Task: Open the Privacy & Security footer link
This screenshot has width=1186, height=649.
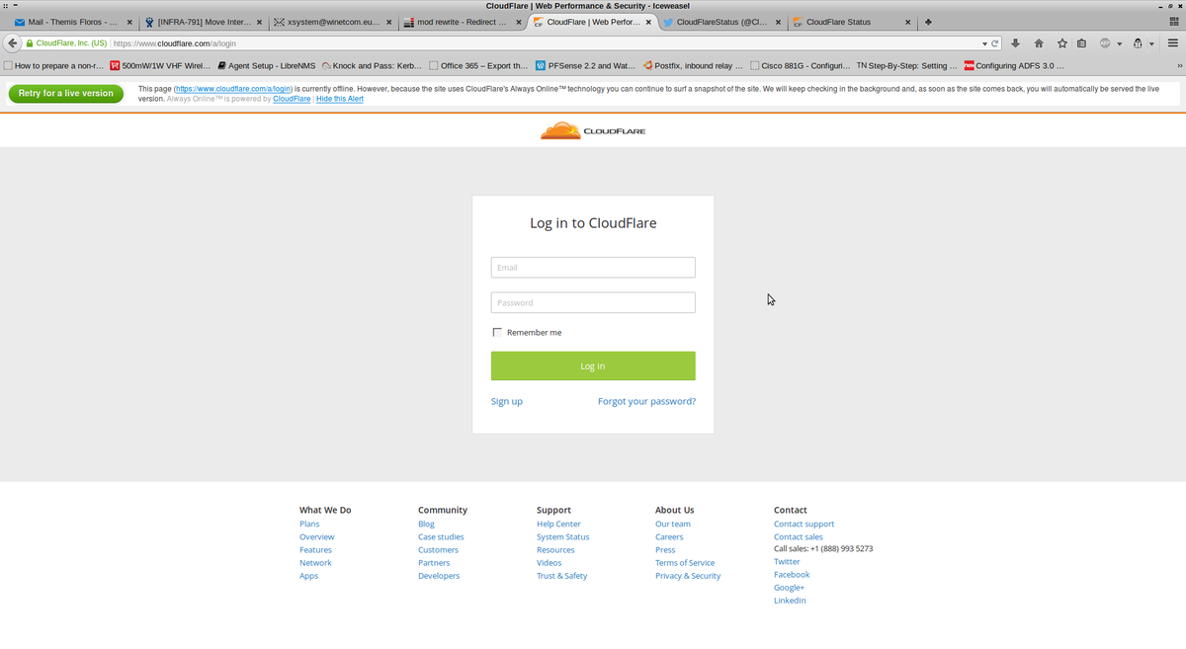Action: 688,576
